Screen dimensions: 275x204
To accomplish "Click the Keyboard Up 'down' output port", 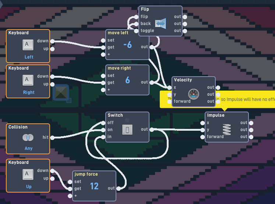I will coord(52,171).
